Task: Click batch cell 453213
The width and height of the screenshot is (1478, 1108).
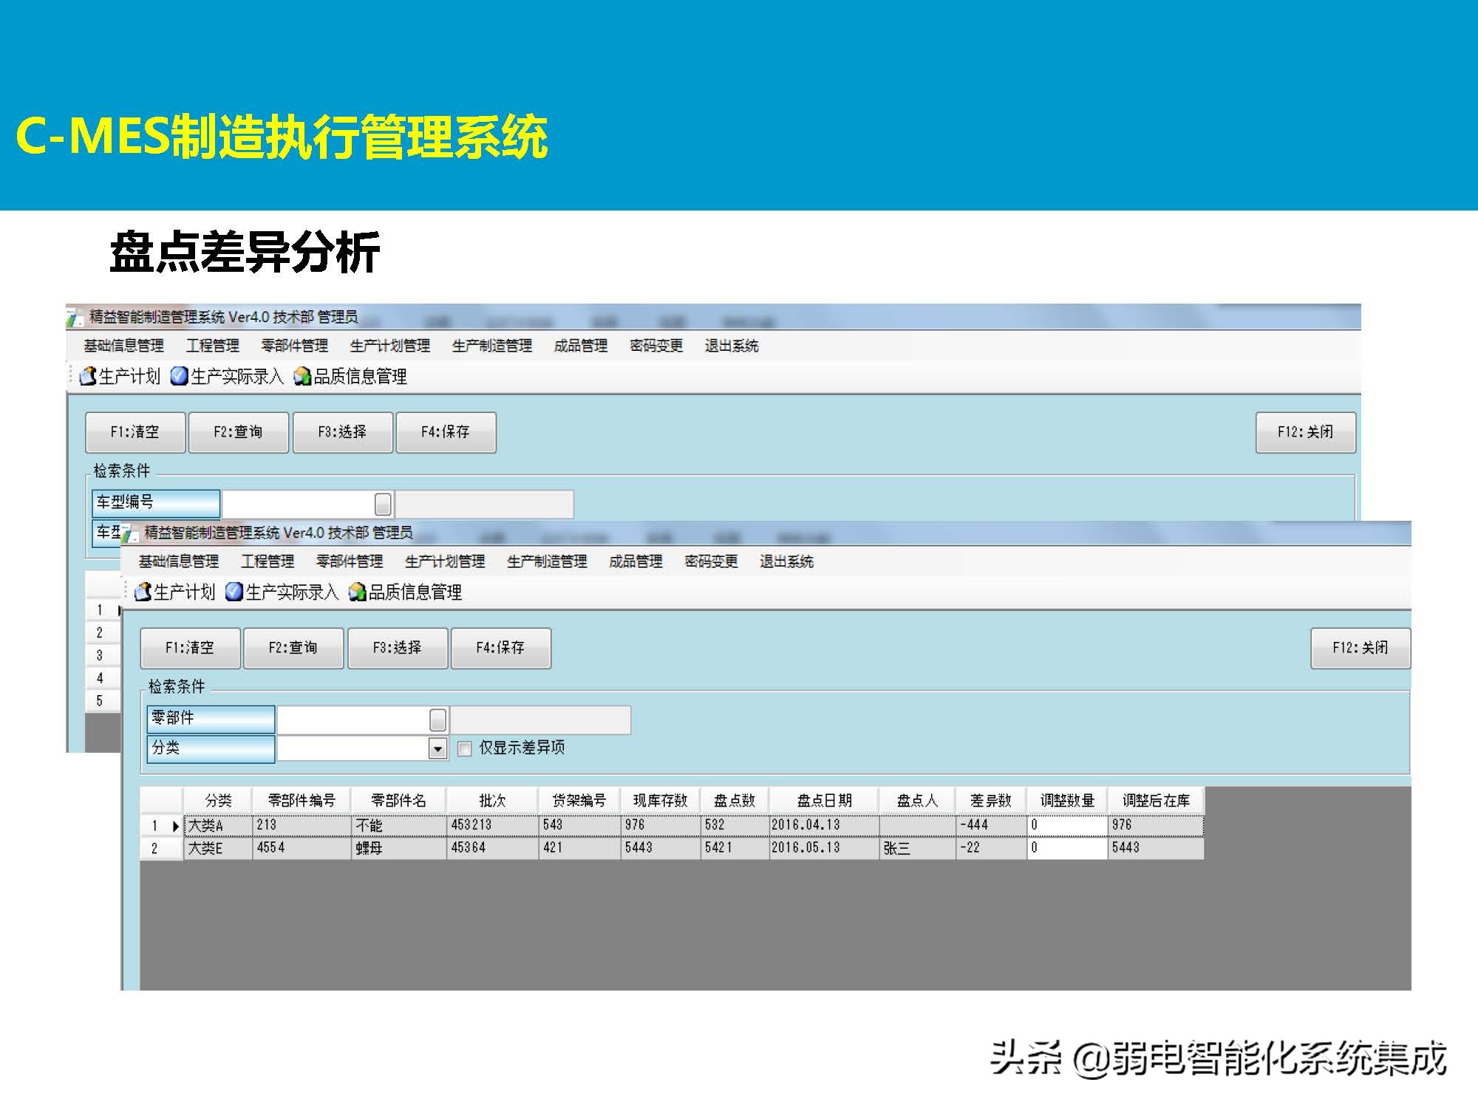Action: click(493, 824)
